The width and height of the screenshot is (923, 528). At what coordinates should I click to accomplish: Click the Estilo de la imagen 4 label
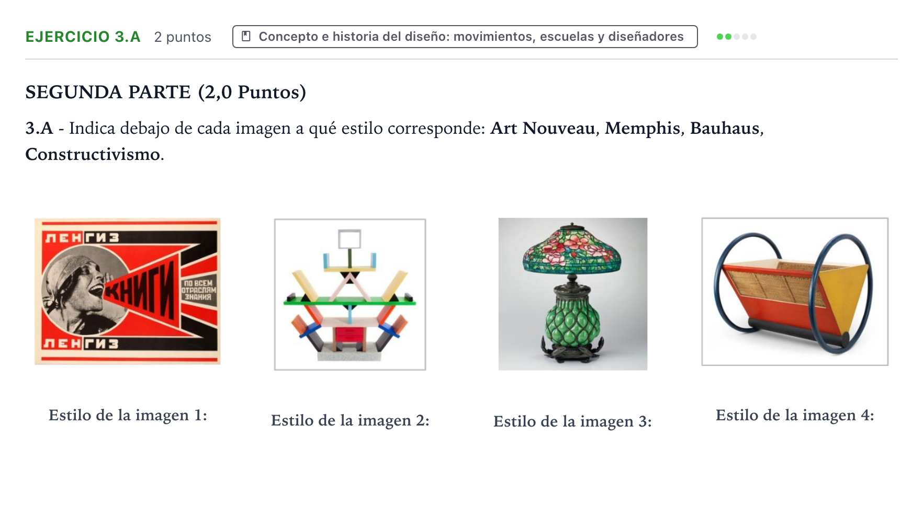795,415
